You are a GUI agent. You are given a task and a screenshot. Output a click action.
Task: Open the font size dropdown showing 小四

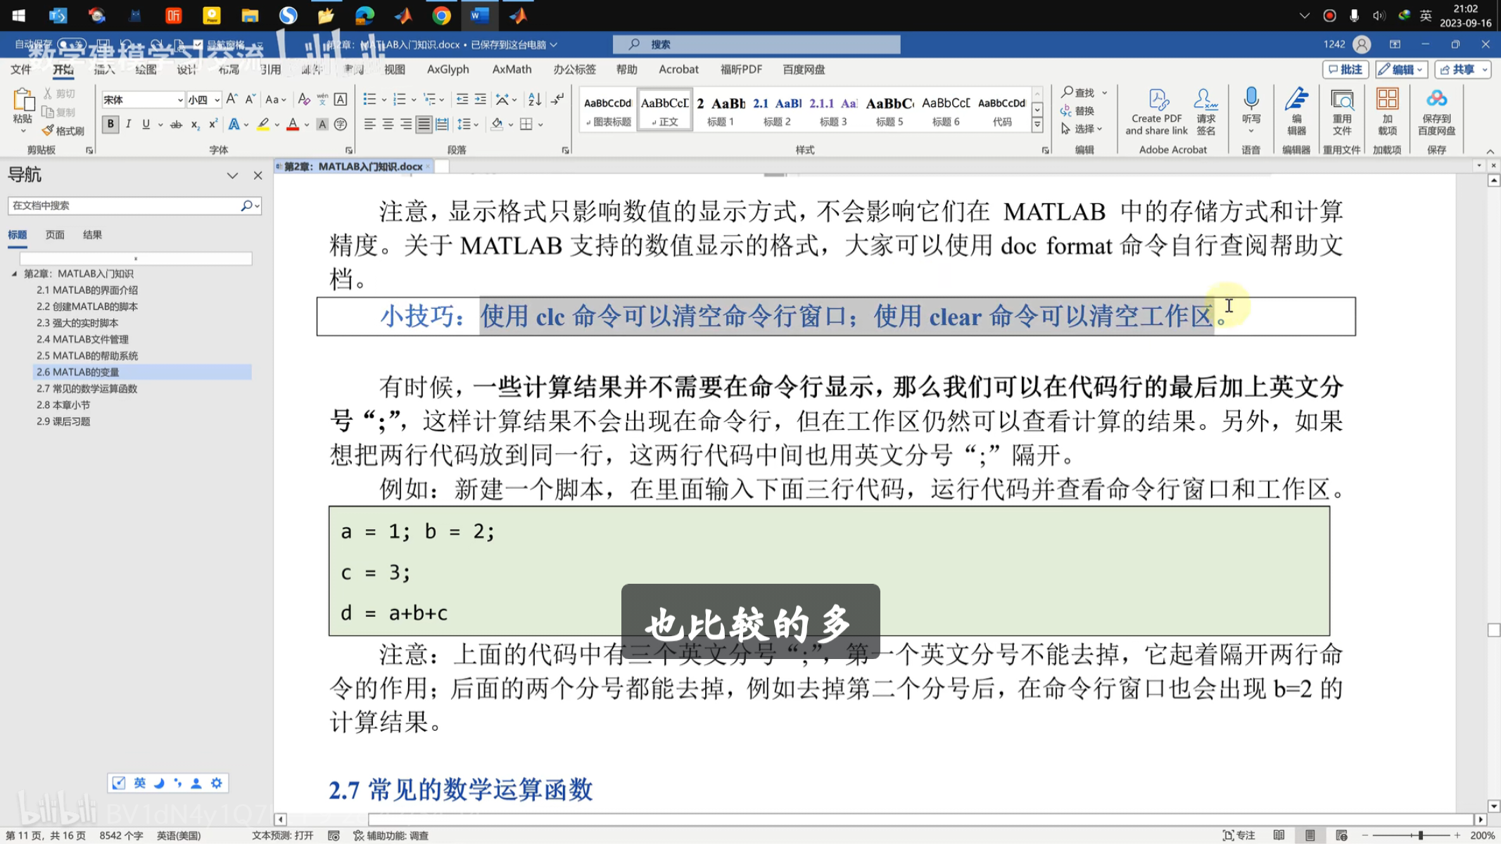coord(217,100)
